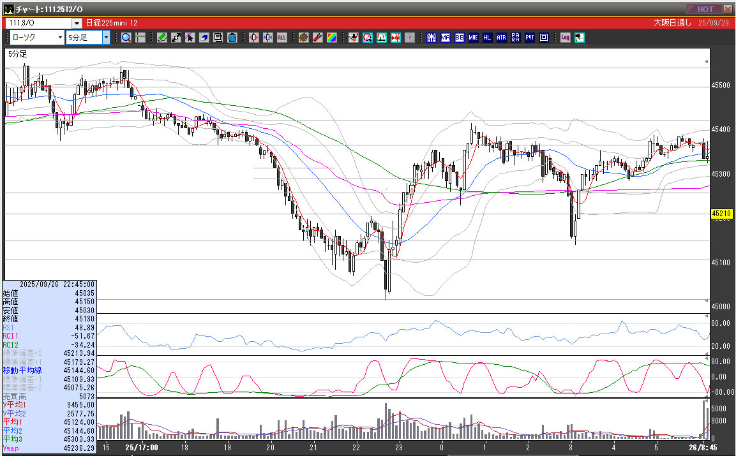736x456 pixels.
Task: Toggle the HL indicator button
Action: 488,38
